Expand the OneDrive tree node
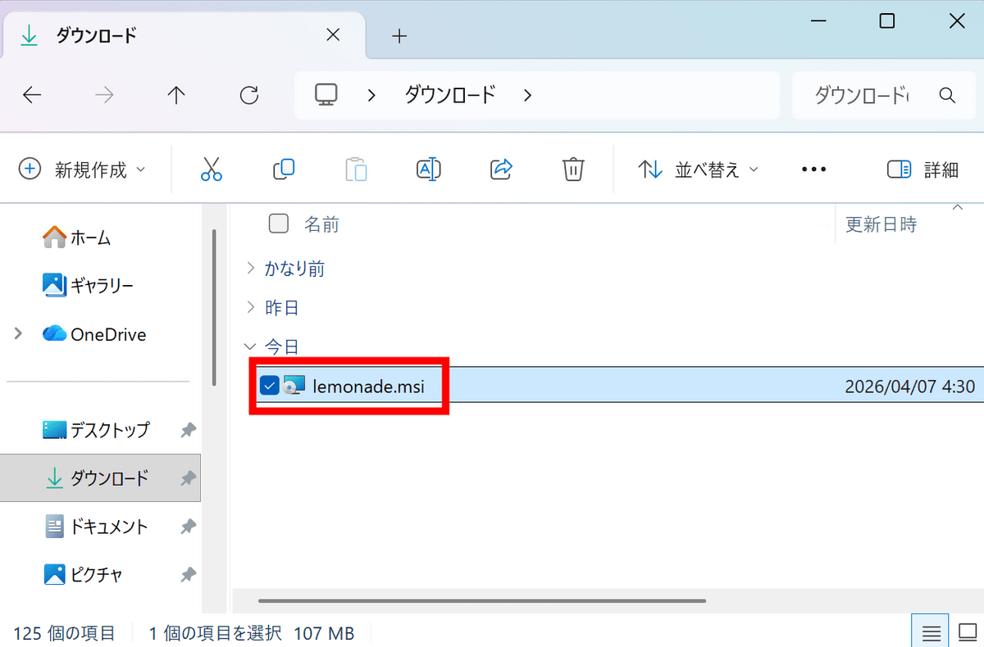The image size is (984, 647). 17,334
